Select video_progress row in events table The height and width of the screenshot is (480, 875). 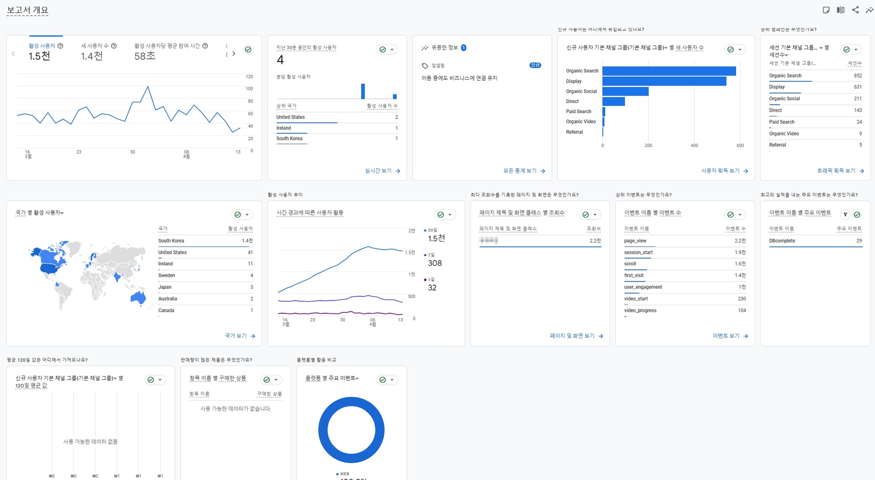point(685,310)
